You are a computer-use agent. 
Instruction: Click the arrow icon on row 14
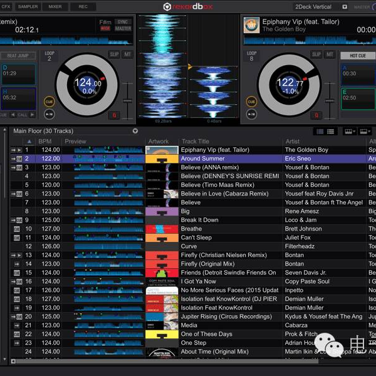pos(17,264)
